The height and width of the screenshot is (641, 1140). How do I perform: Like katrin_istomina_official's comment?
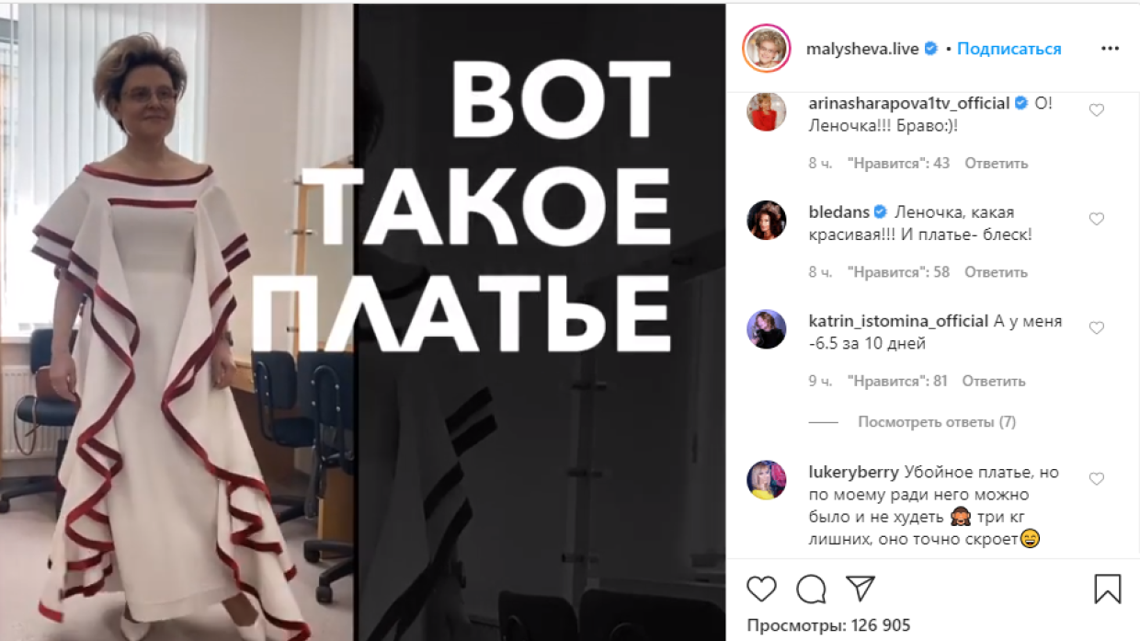1096,327
